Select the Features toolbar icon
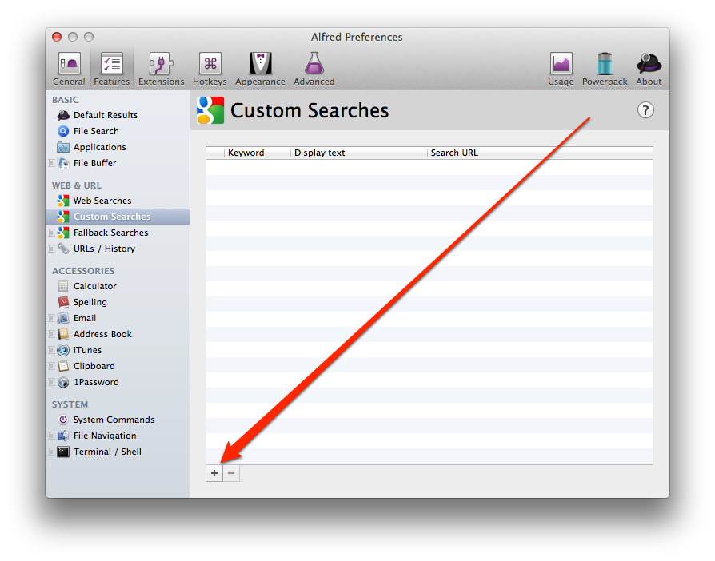 [x=112, y=69]
